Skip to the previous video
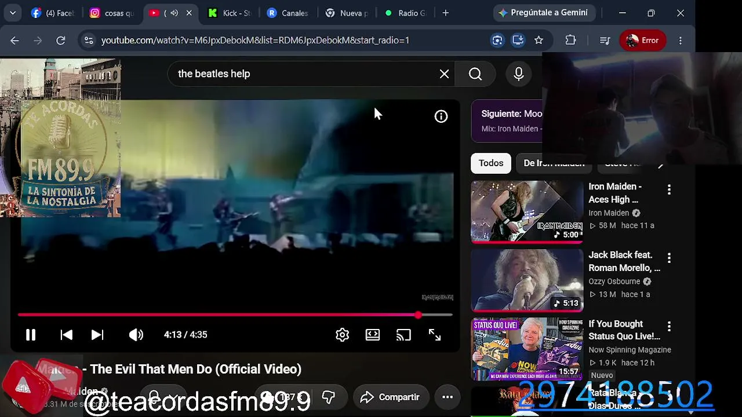Screen dimensions: 742x417 coord(67,335)
